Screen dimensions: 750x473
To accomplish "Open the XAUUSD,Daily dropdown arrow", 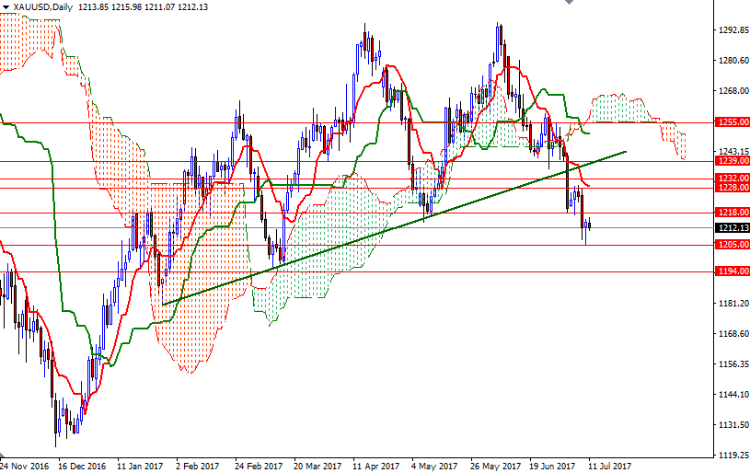I will (6, 6).
